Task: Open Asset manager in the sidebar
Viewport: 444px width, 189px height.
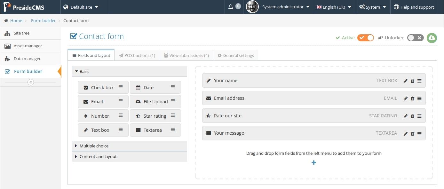Action: 28,46
